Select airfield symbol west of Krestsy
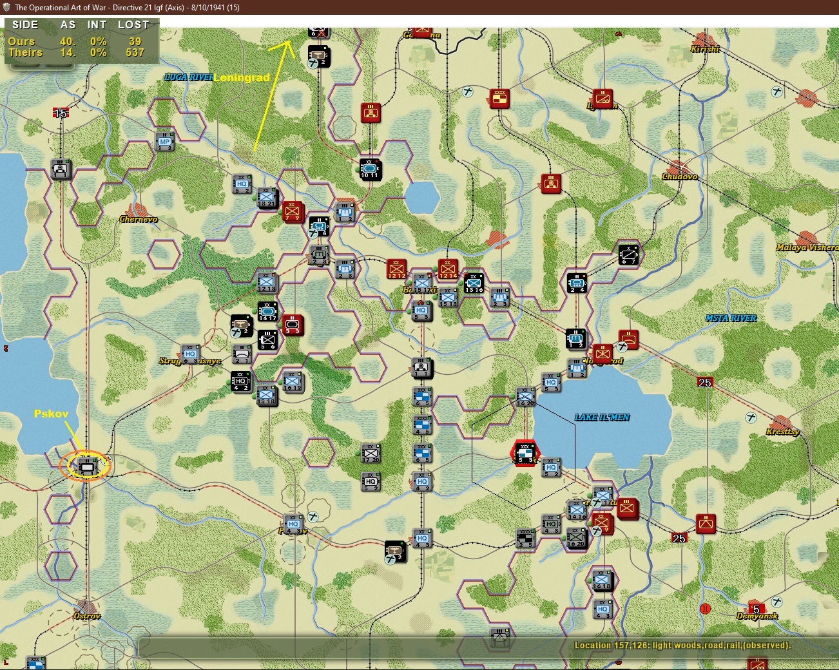 751,417
